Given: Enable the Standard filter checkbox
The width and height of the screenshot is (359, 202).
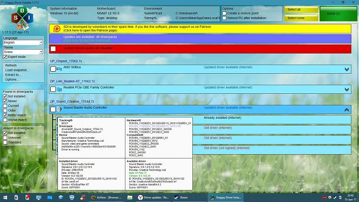Looking at the screenshot, I should point(5,143).
